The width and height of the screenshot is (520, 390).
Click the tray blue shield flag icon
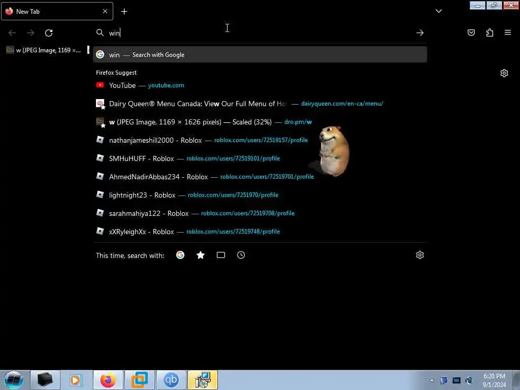pos(444,380)
